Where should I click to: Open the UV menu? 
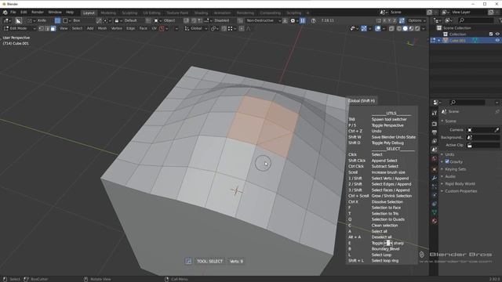tap(154, 28)
